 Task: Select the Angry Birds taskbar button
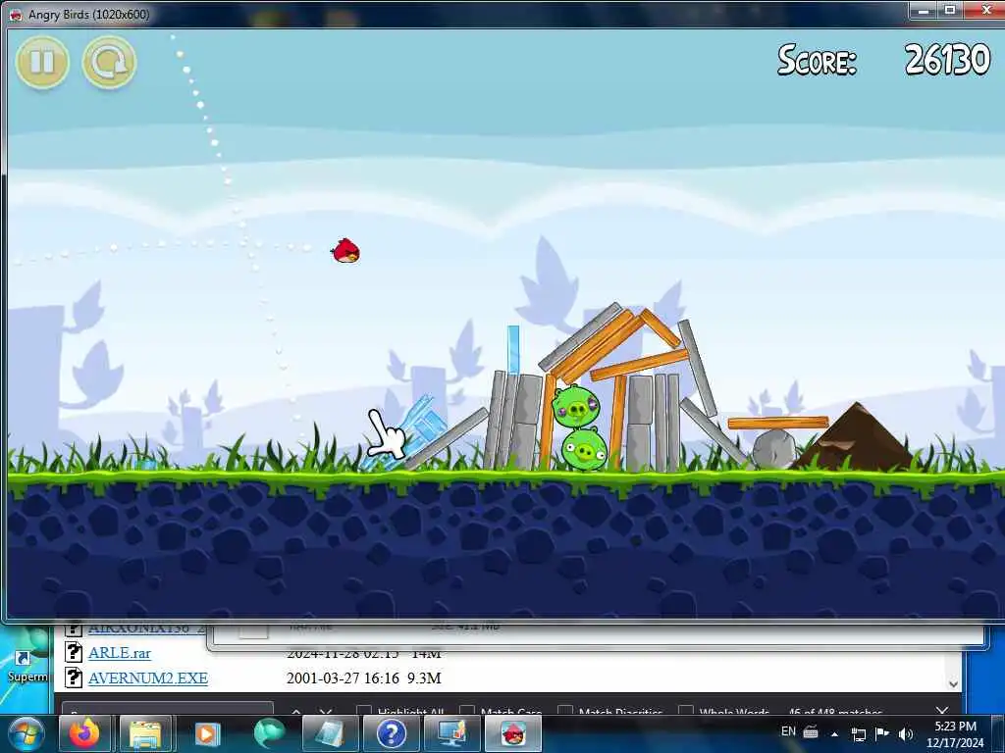512,733
